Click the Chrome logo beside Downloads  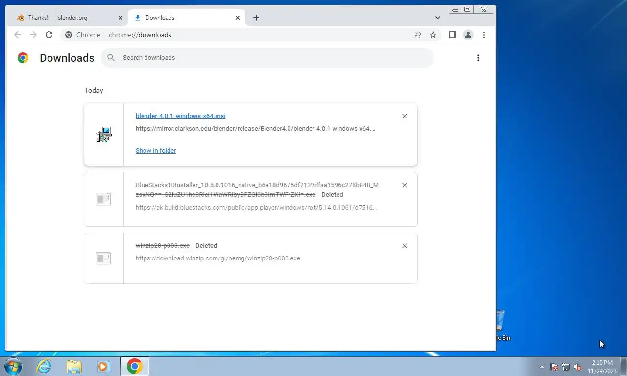click(23, 58)
